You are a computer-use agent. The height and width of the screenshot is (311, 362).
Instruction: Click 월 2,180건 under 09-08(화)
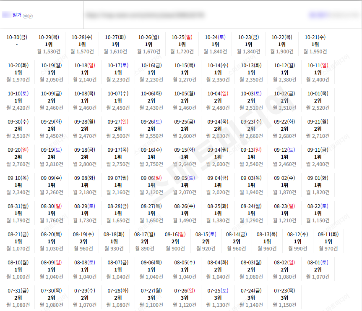click(85, 192)
